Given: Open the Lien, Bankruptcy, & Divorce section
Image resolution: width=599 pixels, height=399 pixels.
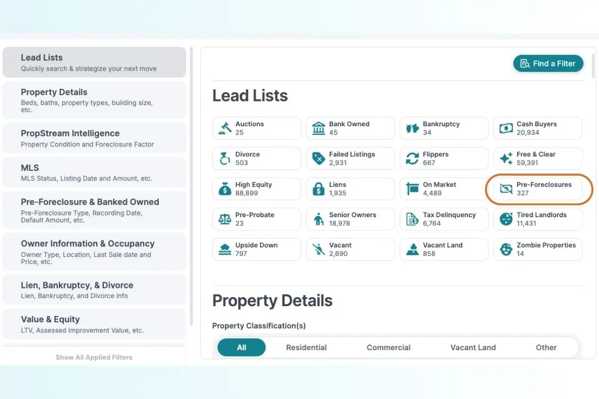Looking at the screenshot, I should tap(94, 289).
